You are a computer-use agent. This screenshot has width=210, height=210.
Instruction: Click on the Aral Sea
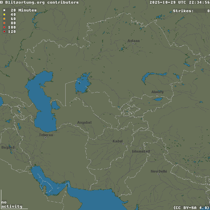pyautogui.click(x=81, y=85)
